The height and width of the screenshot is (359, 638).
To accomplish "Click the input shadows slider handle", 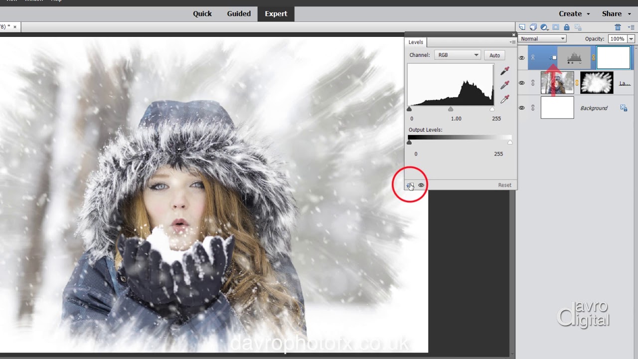I will click(x=409, y=109).
